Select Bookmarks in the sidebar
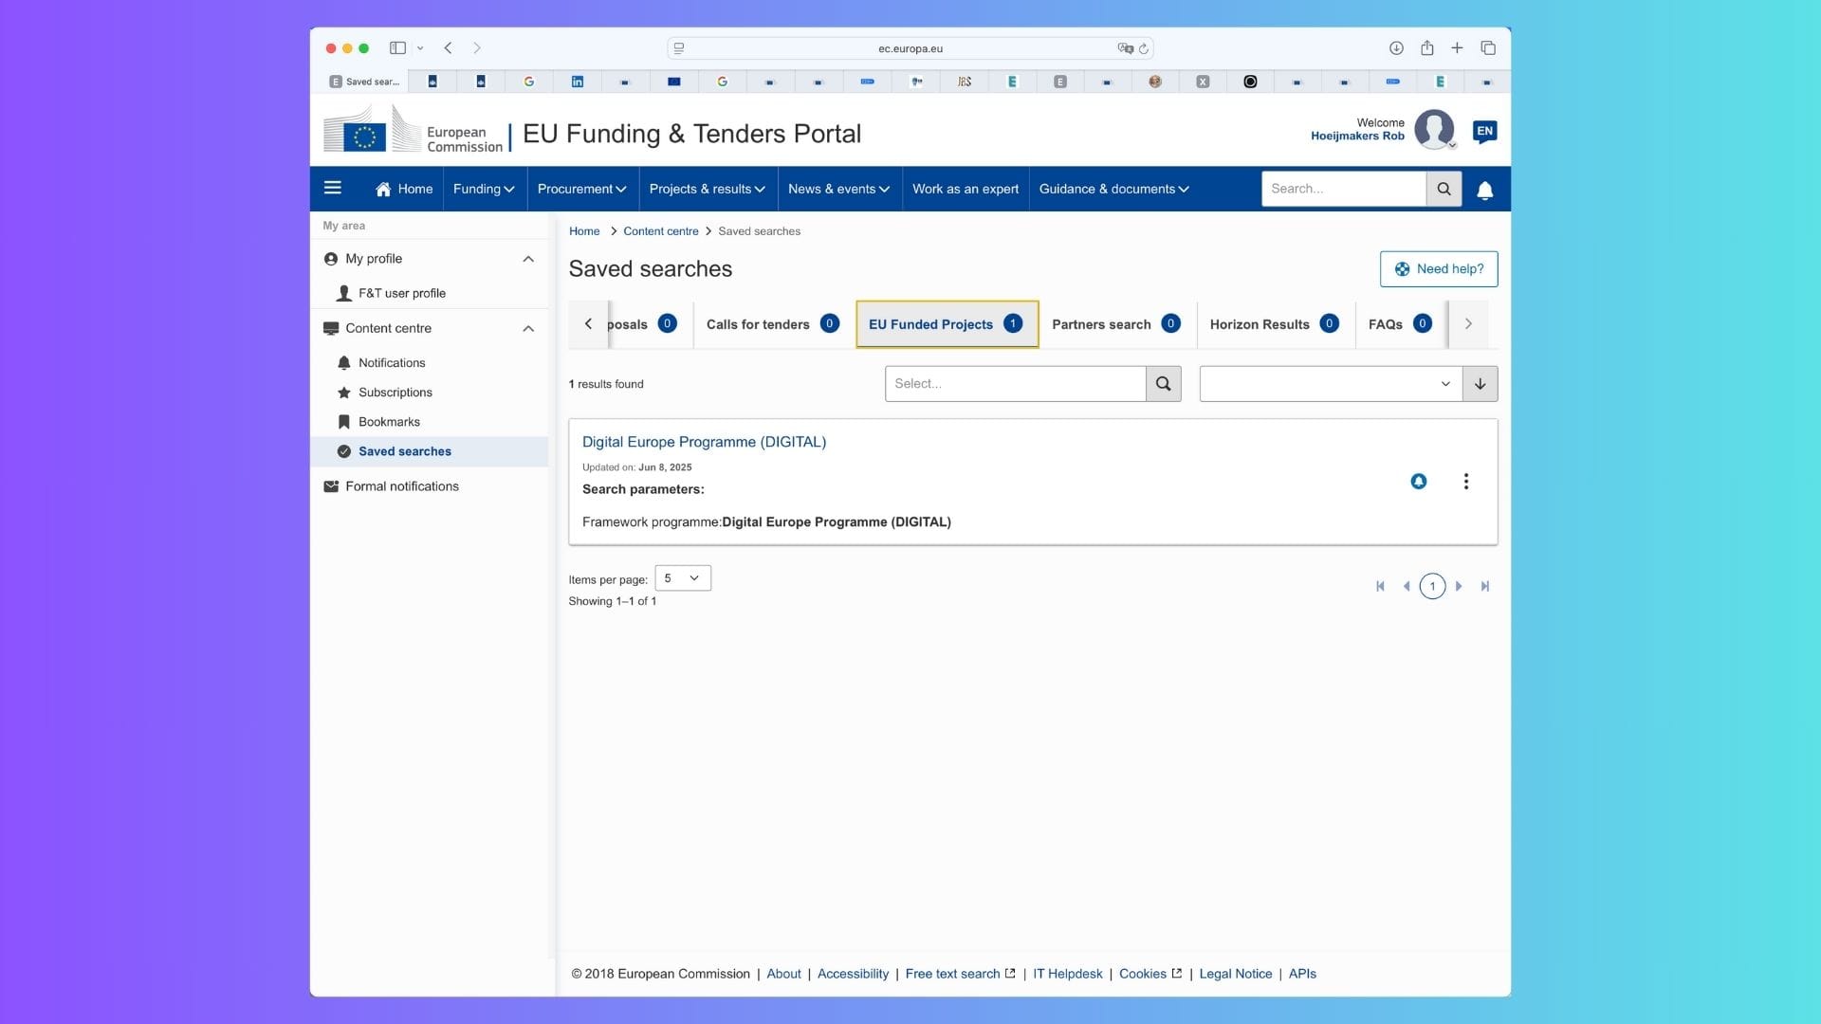This screenshot has height=1024, width=1821. [x=389, y=422]
